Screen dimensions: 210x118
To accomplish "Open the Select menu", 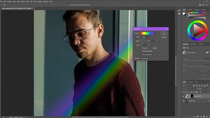I will (x=23, y=1).
